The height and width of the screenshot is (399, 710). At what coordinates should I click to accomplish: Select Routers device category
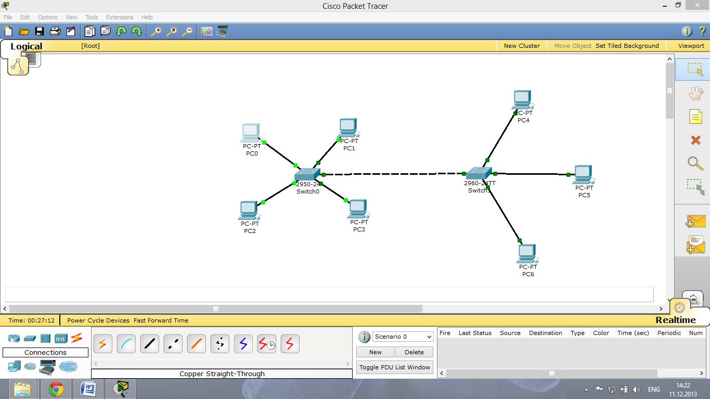click(x=14, y=338)
